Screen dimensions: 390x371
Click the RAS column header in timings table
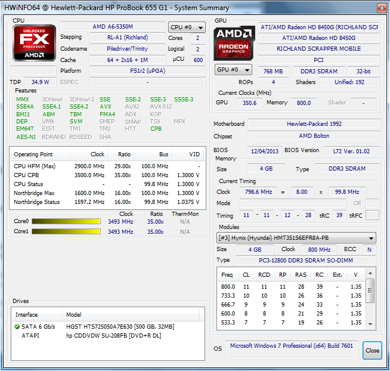[301, 275]
